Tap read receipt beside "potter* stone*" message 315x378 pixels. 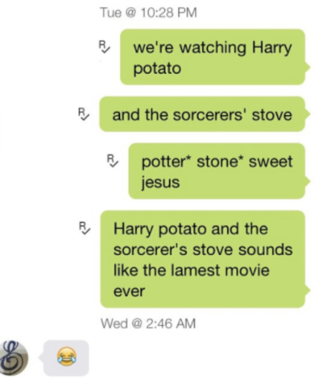(112, 161)
